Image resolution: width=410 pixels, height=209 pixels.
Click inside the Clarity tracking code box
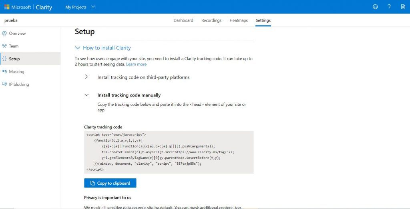click(x=169, y=152)
